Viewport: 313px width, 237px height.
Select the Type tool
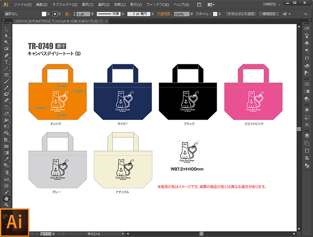pyautogui.click(x=6, y=62)
